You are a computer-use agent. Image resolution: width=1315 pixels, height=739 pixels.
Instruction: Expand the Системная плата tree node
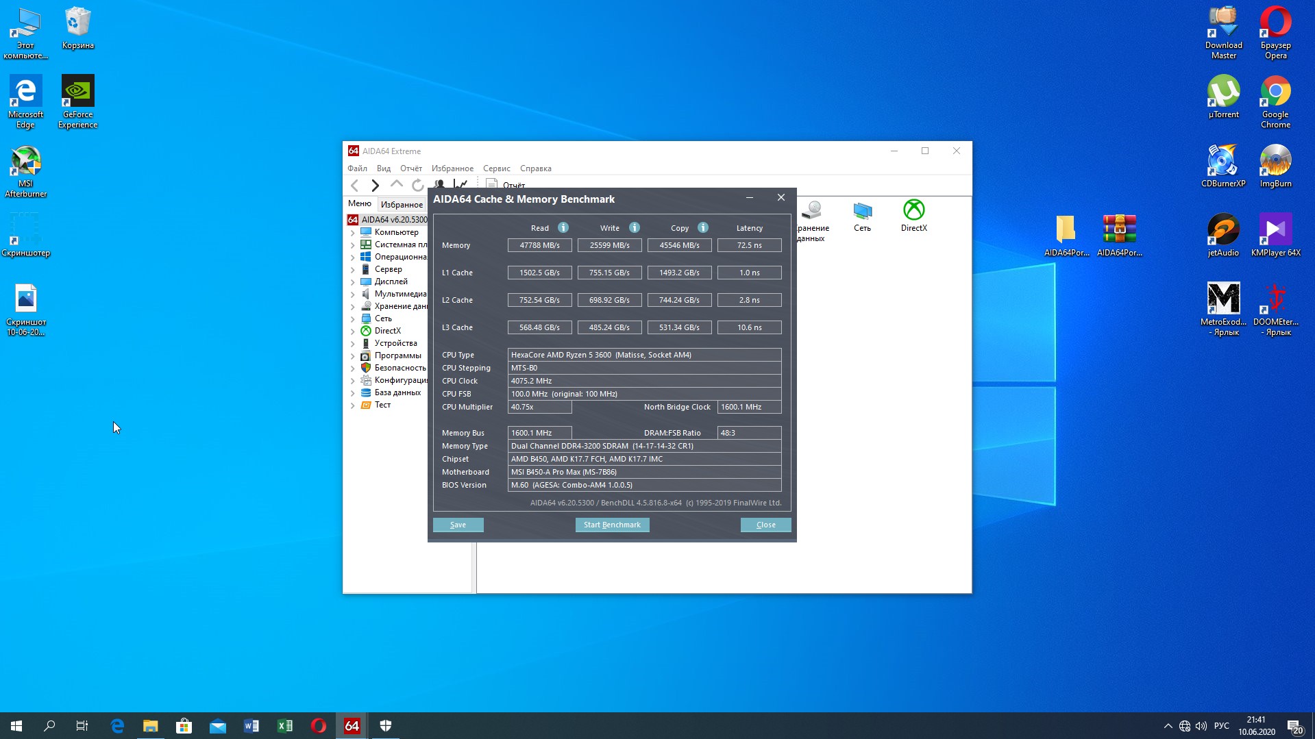tap(353, 245)
